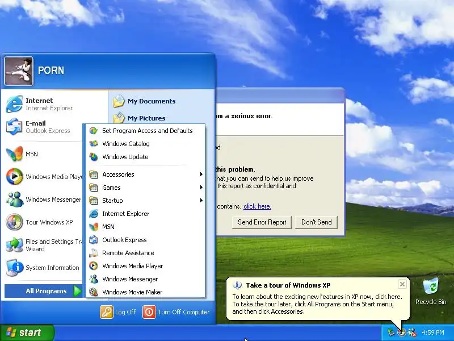Viewport: 454px width, 341px height.
Task: Open the Windows Media Player icon in left pane
Action: [14, 176]
